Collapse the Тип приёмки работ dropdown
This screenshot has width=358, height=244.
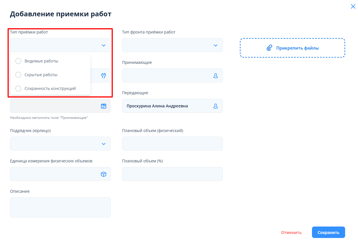104,45
